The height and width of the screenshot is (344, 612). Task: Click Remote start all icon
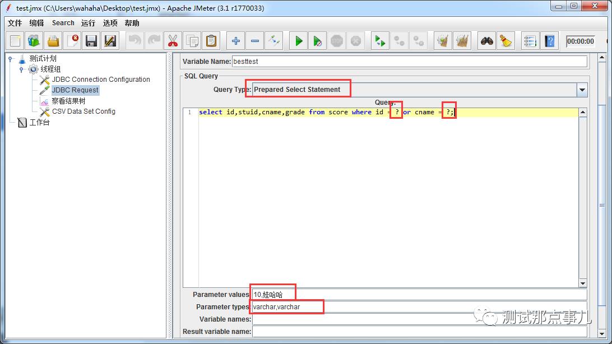(380, 41)
